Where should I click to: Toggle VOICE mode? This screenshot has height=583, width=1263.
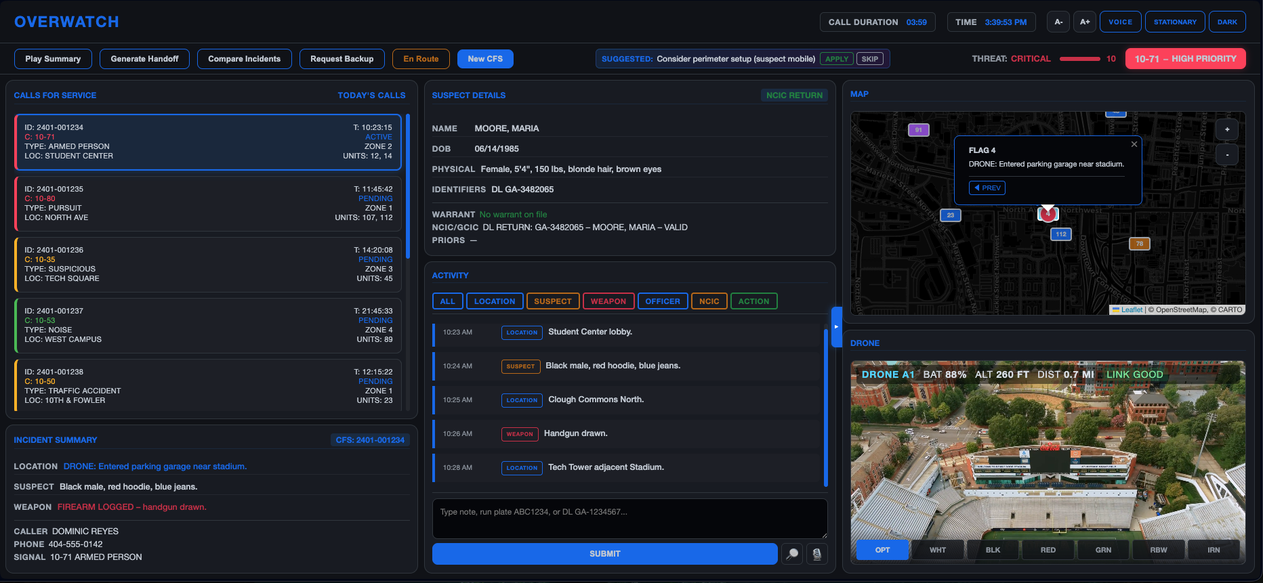coord(1121,22)
